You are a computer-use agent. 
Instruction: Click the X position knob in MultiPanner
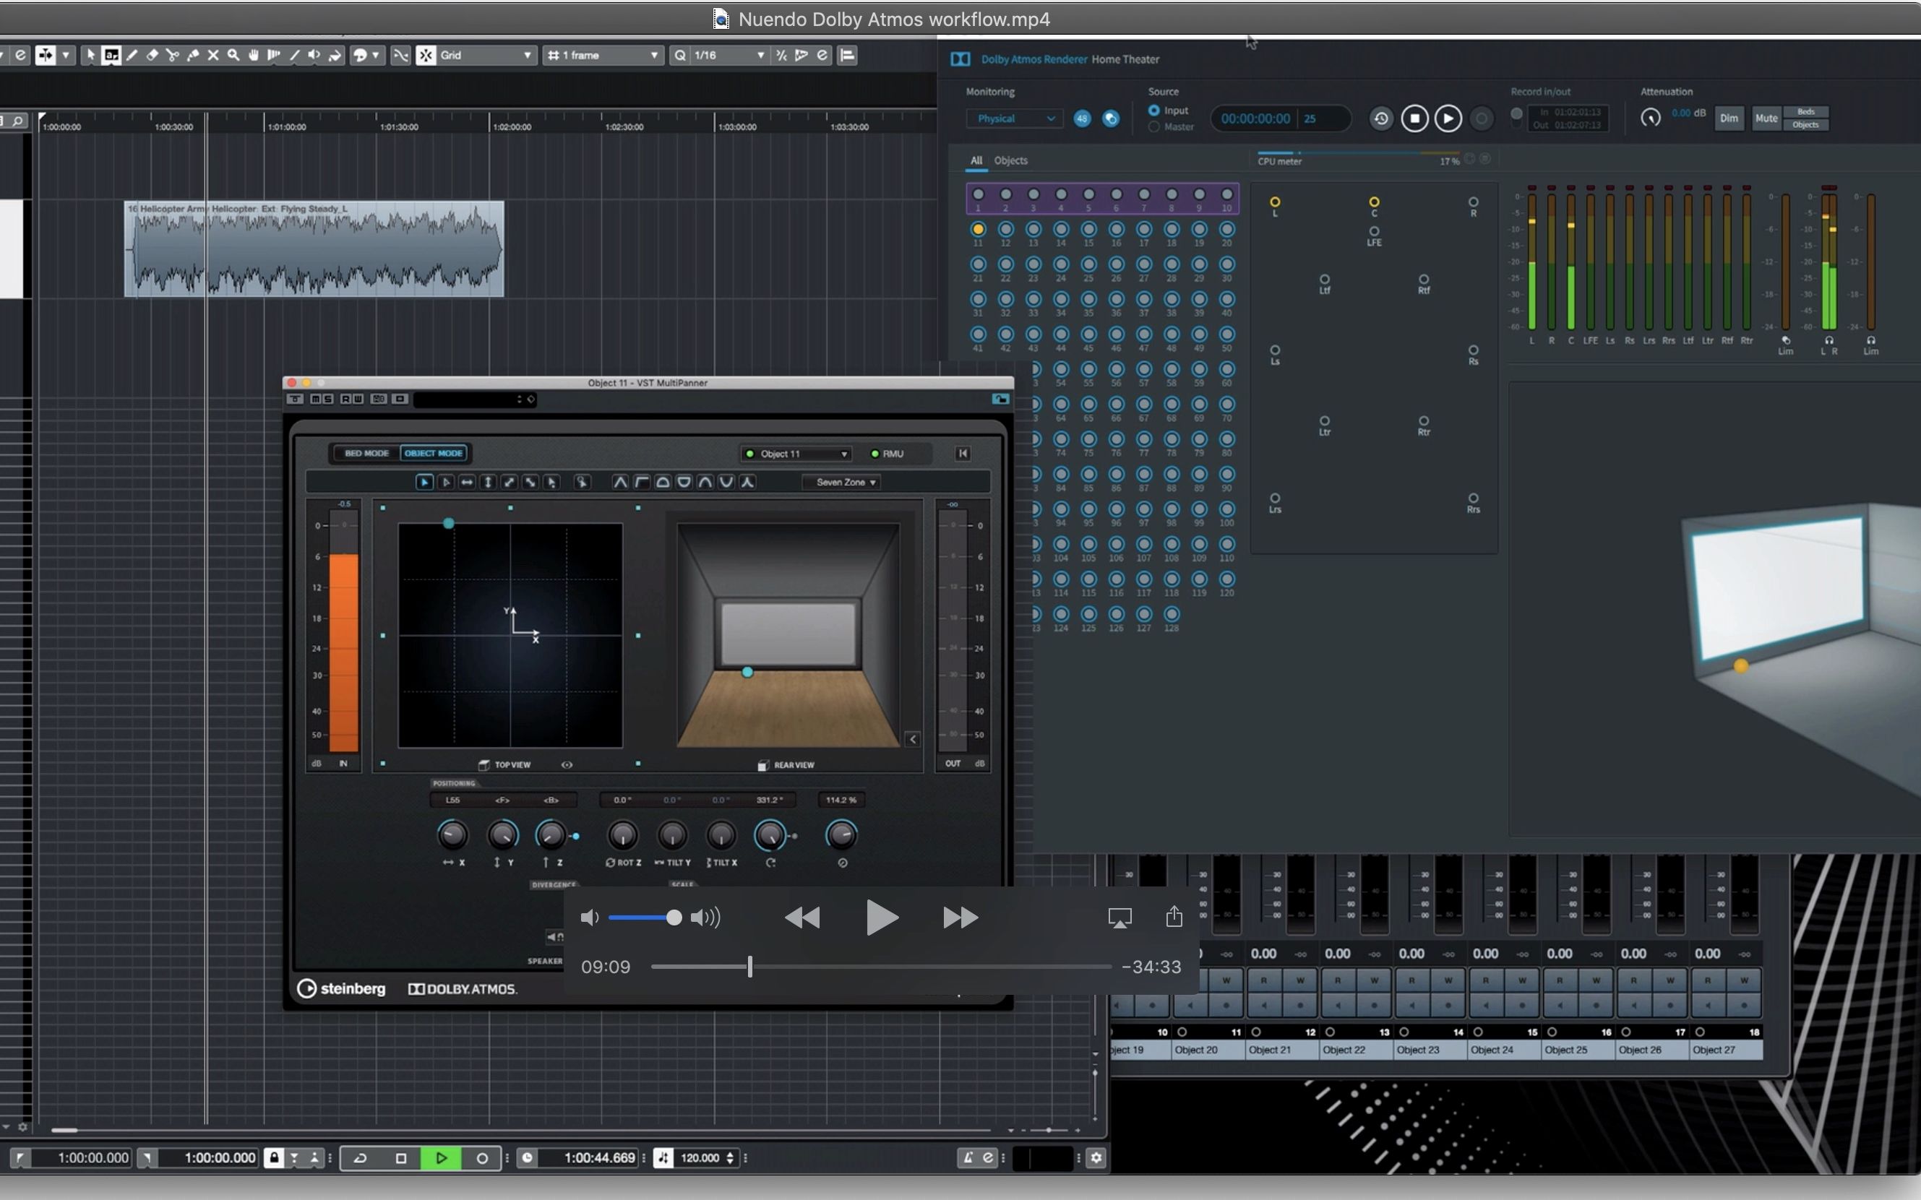point(452,835)
